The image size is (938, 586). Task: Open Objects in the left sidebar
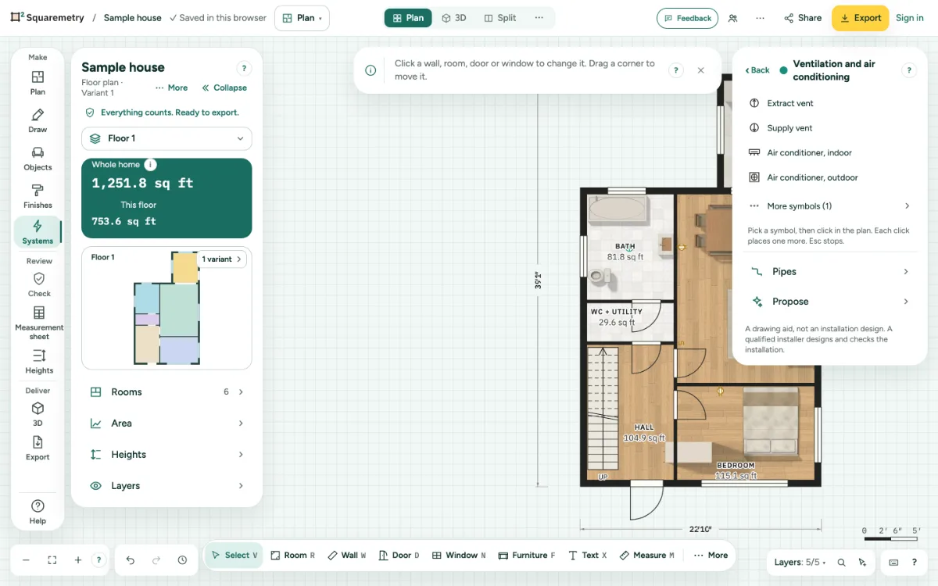click(x=38, y=159)
